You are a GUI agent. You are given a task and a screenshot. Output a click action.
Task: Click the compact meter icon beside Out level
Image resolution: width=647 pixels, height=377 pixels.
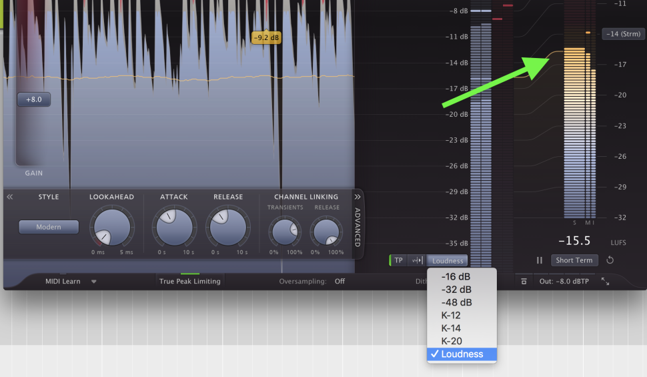pyautogui.click(x=524, y=282)
